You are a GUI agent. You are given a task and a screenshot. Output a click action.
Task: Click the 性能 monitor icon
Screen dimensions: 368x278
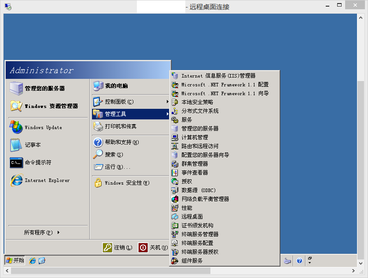point(175,208)
